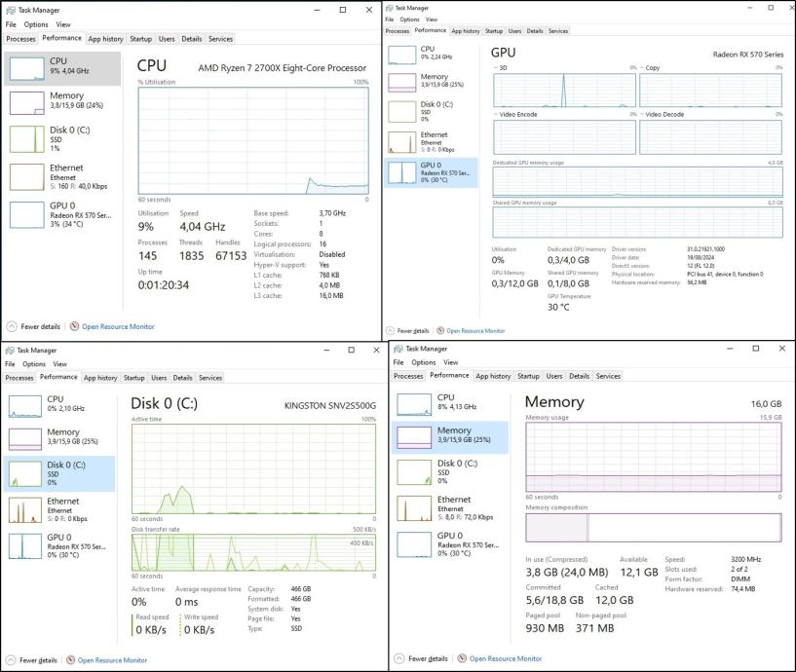796x672 pixels.
Task: Click Resource Monitor icon in Disk window
Action: coord(71,659)
